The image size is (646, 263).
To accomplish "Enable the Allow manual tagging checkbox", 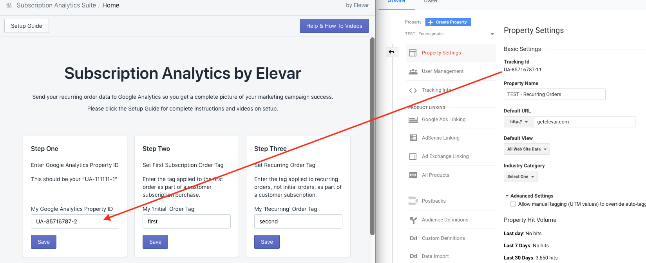I will pos(513,204).
